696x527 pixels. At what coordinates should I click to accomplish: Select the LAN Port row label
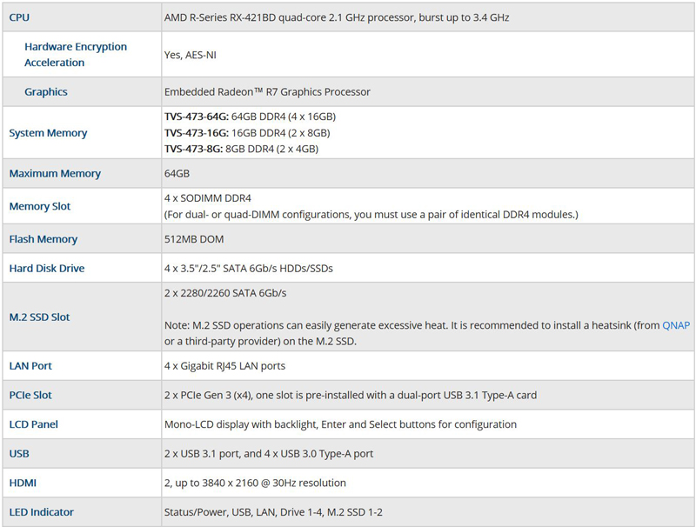tap(30, 366)
